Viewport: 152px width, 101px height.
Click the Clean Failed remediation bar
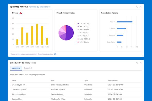pos(119,42)
